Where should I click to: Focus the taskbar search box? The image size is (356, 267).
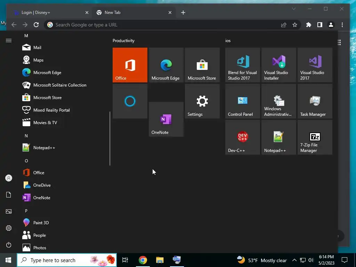(x=67, y=260)
